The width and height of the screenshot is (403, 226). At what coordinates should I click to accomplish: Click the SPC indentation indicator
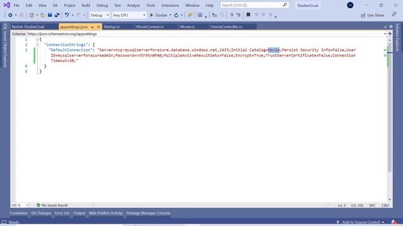pyautogui.click(x=372, y=205)
